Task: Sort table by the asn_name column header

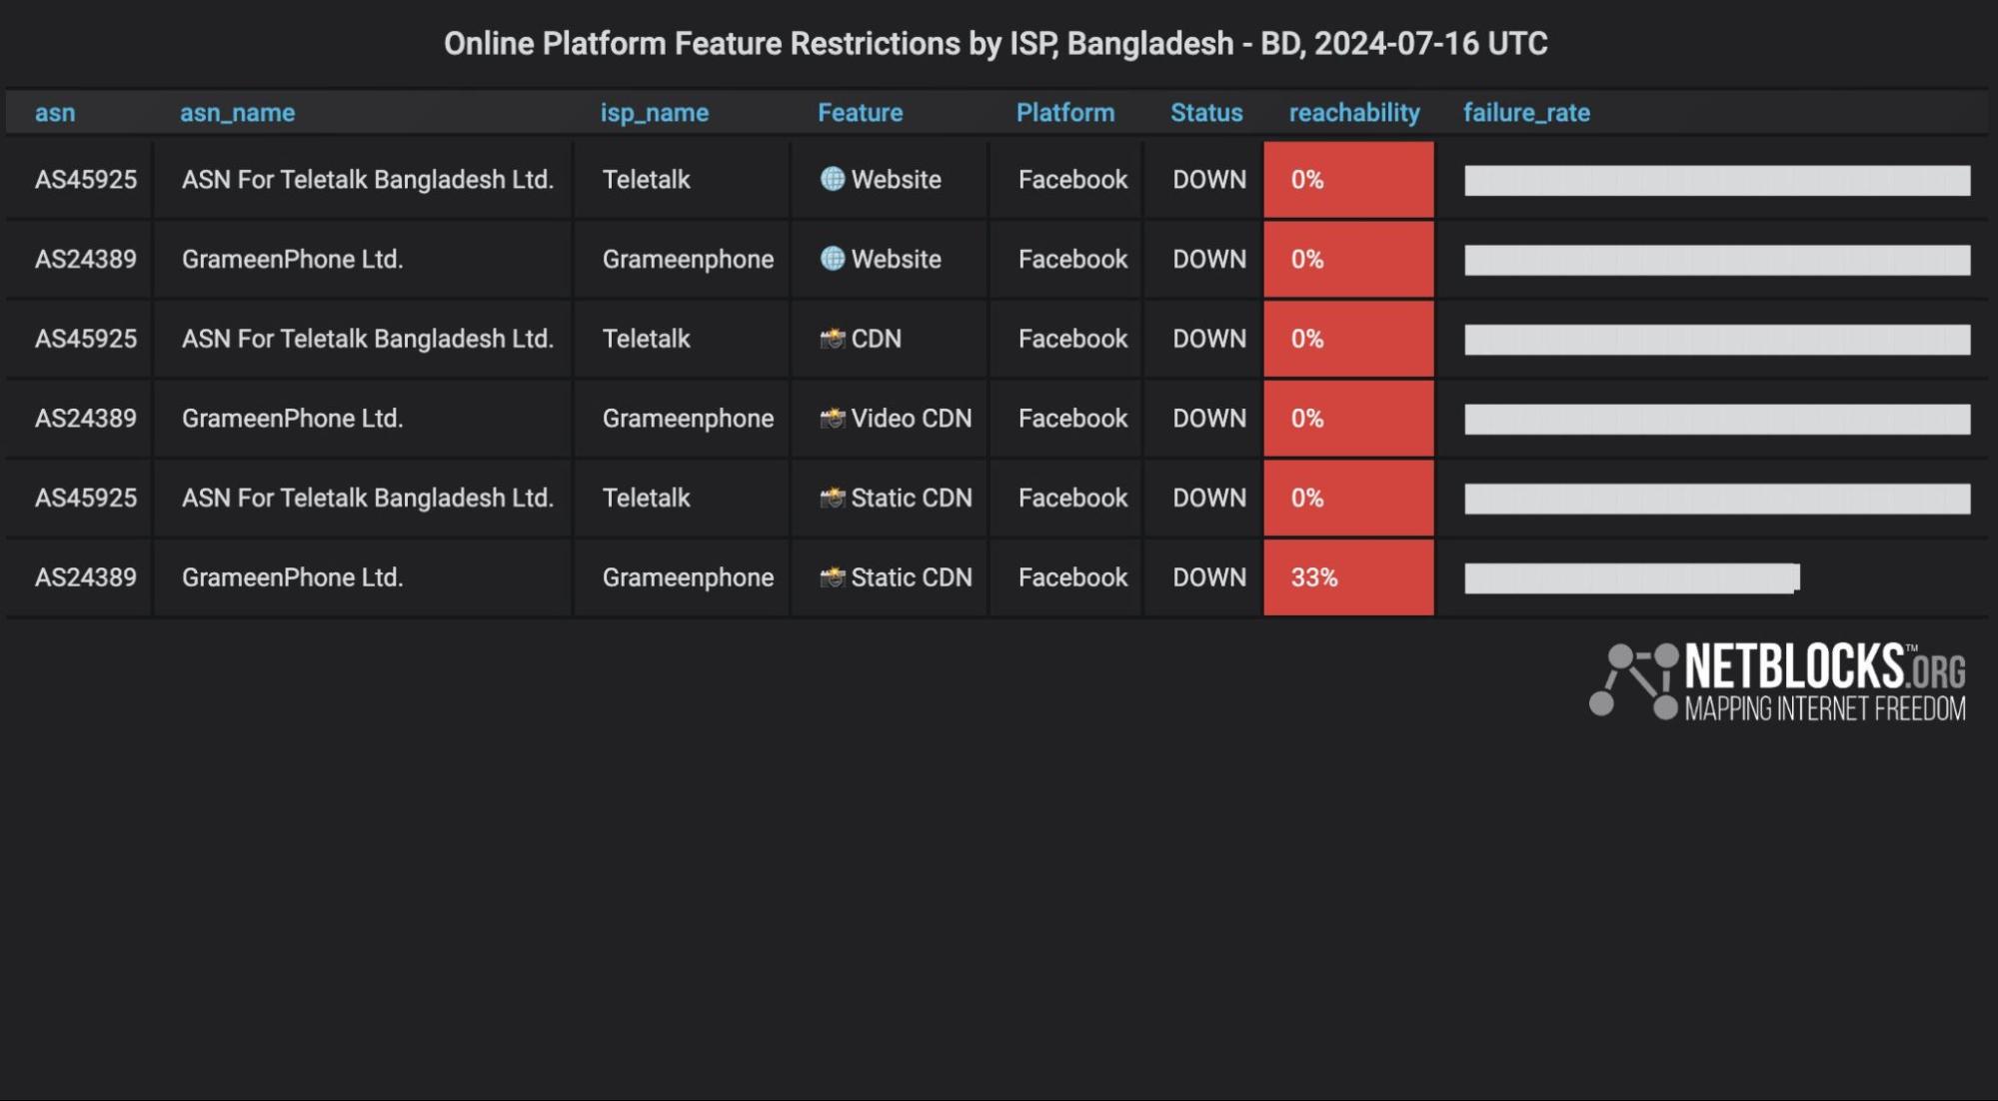Action: pos(237,113)
